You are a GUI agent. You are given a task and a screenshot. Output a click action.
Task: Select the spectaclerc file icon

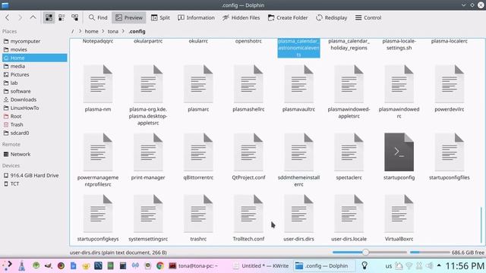[349, 152]
